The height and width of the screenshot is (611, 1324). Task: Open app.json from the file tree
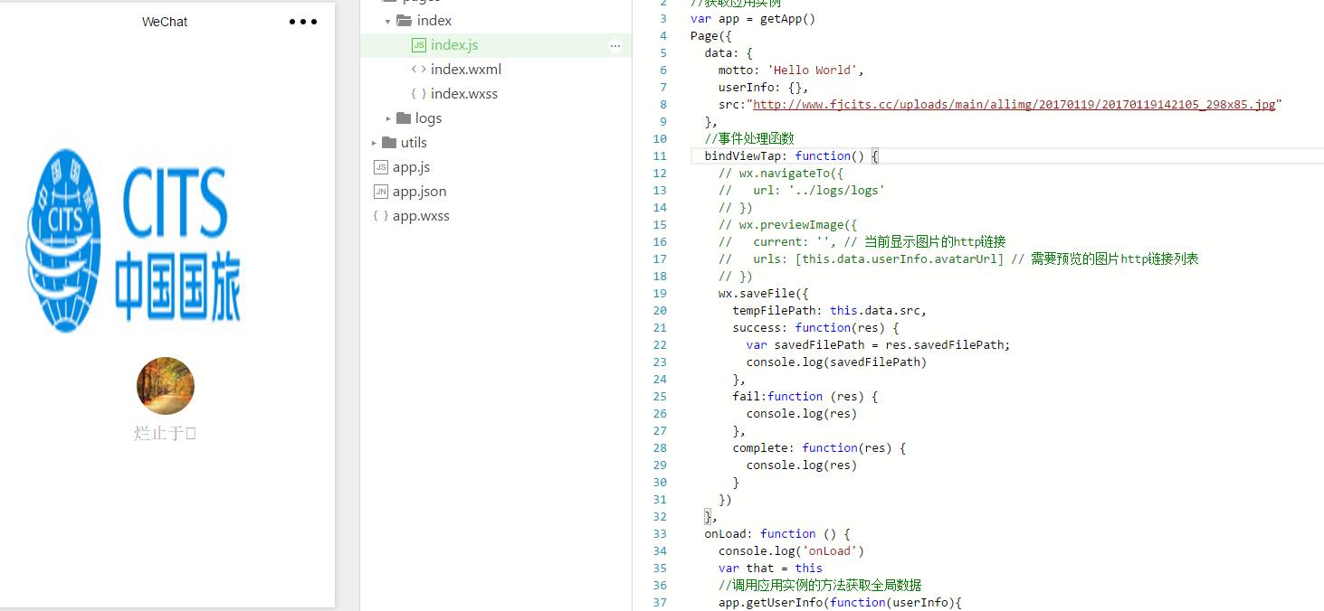point(420,192)
